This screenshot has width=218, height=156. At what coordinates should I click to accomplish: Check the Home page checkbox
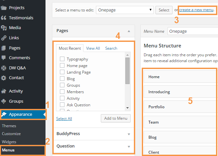(62, 65)
